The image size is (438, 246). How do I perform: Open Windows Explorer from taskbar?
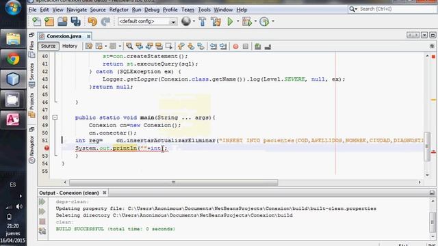coord(13,39)
